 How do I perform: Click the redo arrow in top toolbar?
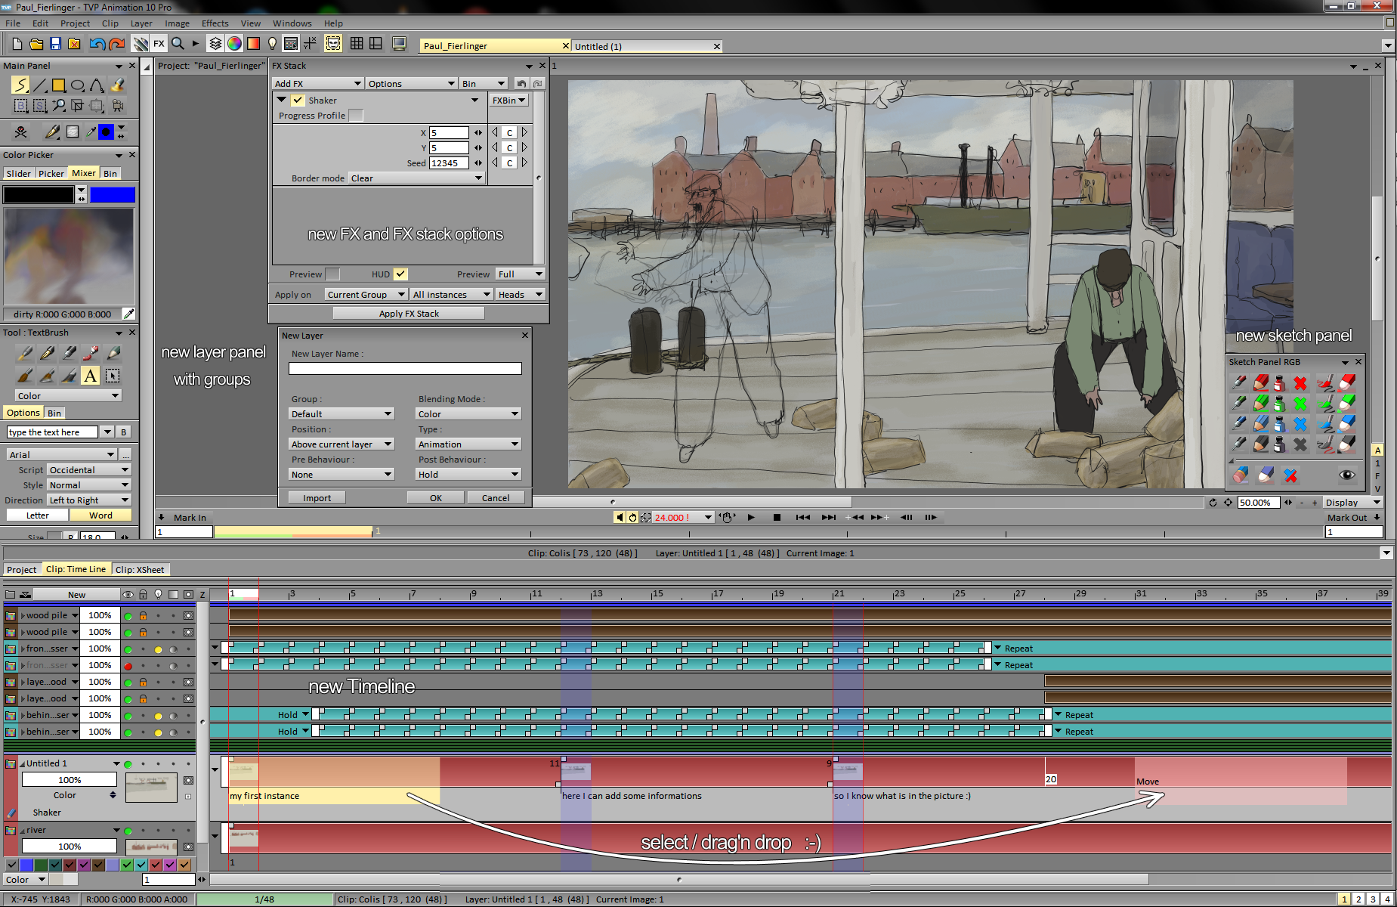pyautogui.click(x=116, y=44)
